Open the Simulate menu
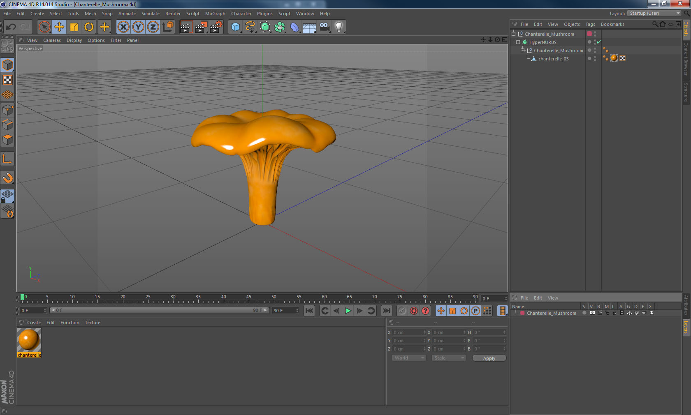This screenshot has height=415, width=691. [151, 14]
